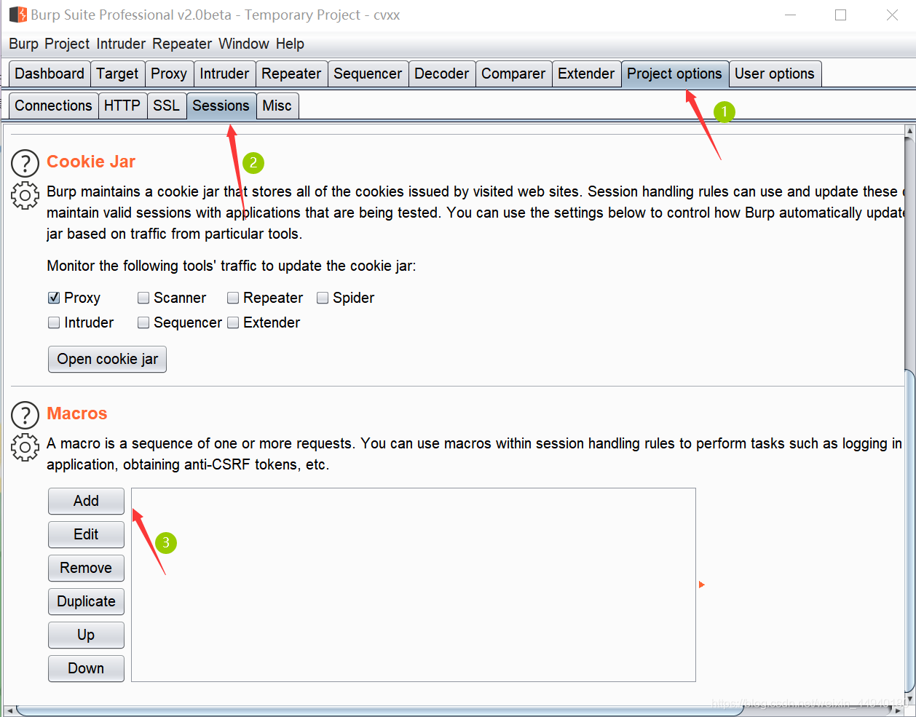Click Burp Suite logo in title bar
The image size is (916, 717).
17,15
